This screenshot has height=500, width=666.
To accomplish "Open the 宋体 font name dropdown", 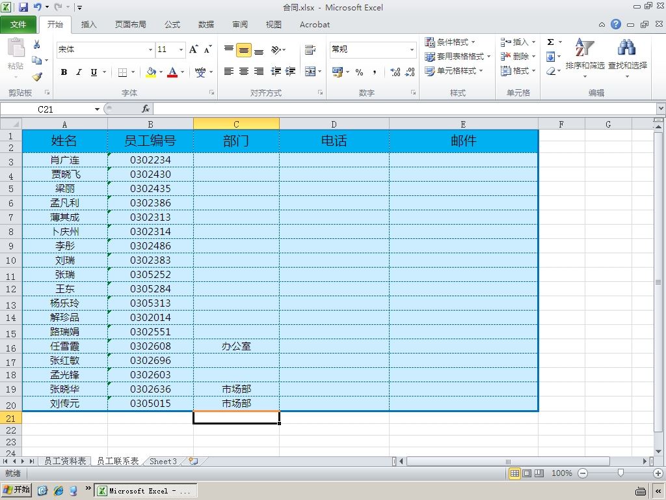I will click(150, 49).
